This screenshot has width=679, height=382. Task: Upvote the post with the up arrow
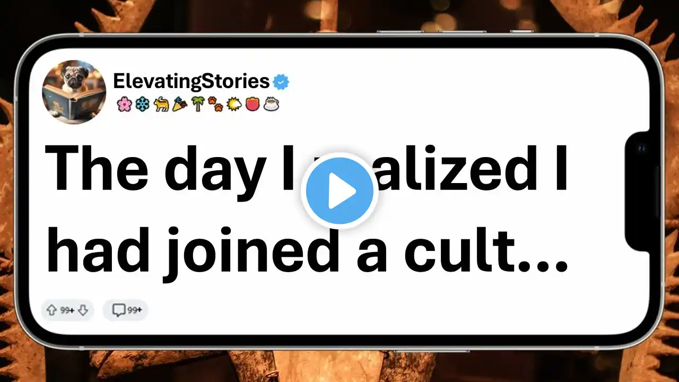tap(51, 310)
